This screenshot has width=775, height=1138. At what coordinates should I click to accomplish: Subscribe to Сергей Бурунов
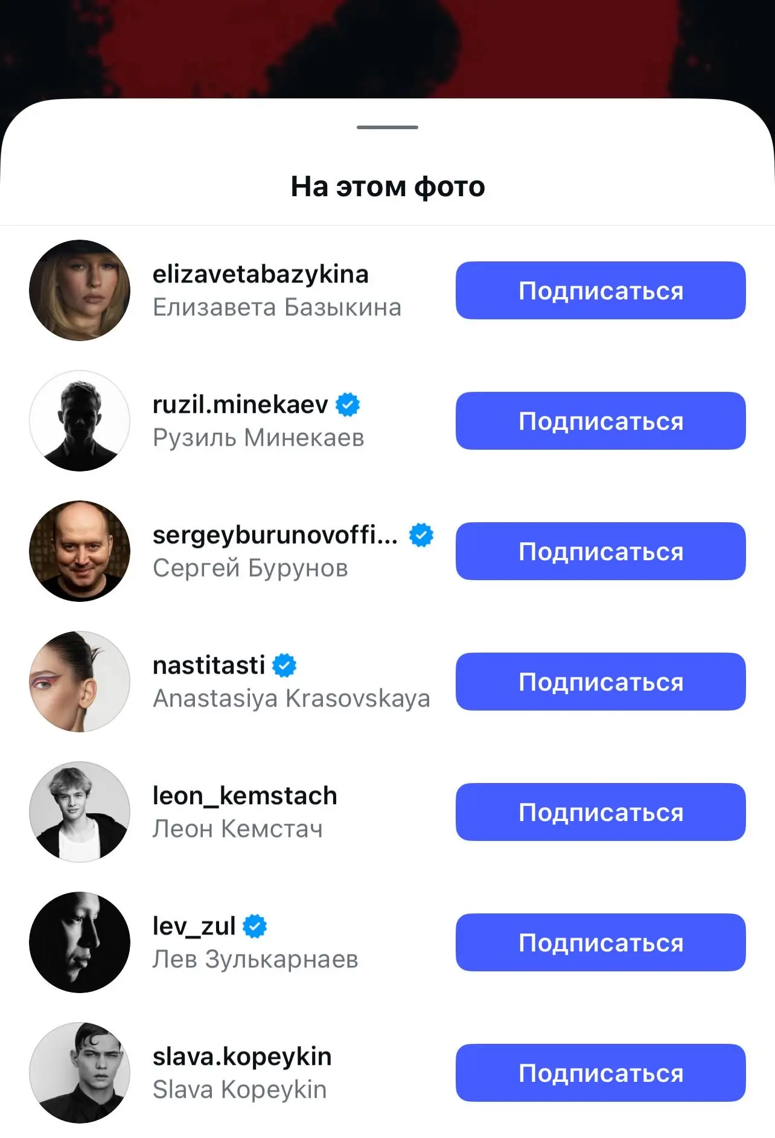pos(601,551)
